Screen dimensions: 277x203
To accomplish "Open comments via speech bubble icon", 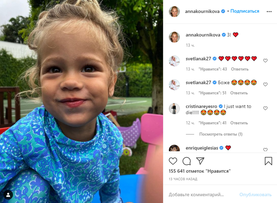I will [187, 161].
